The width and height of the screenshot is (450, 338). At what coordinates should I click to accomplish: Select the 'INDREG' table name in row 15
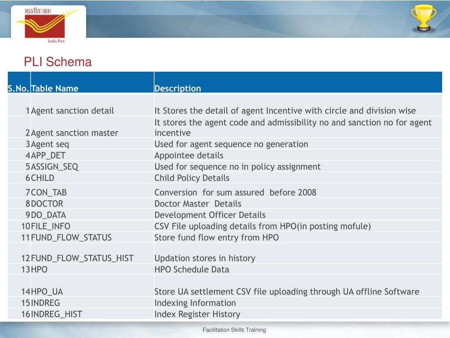coord(45,303)
